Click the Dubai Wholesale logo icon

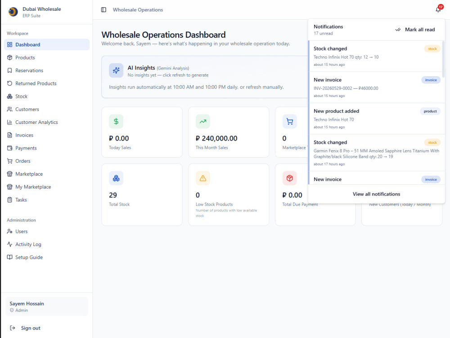tap(13, 12)
